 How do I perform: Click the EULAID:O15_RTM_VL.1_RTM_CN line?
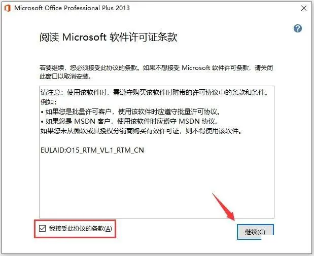pyautogui.click(x=92, y=150)
